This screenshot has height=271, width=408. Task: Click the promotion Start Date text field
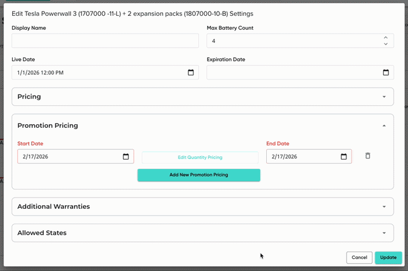click(67, 157)
